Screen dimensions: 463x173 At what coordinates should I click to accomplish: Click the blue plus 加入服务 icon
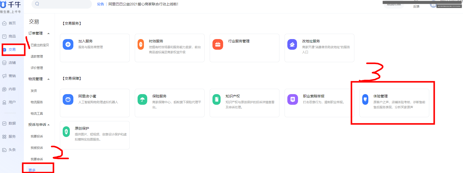68,44
